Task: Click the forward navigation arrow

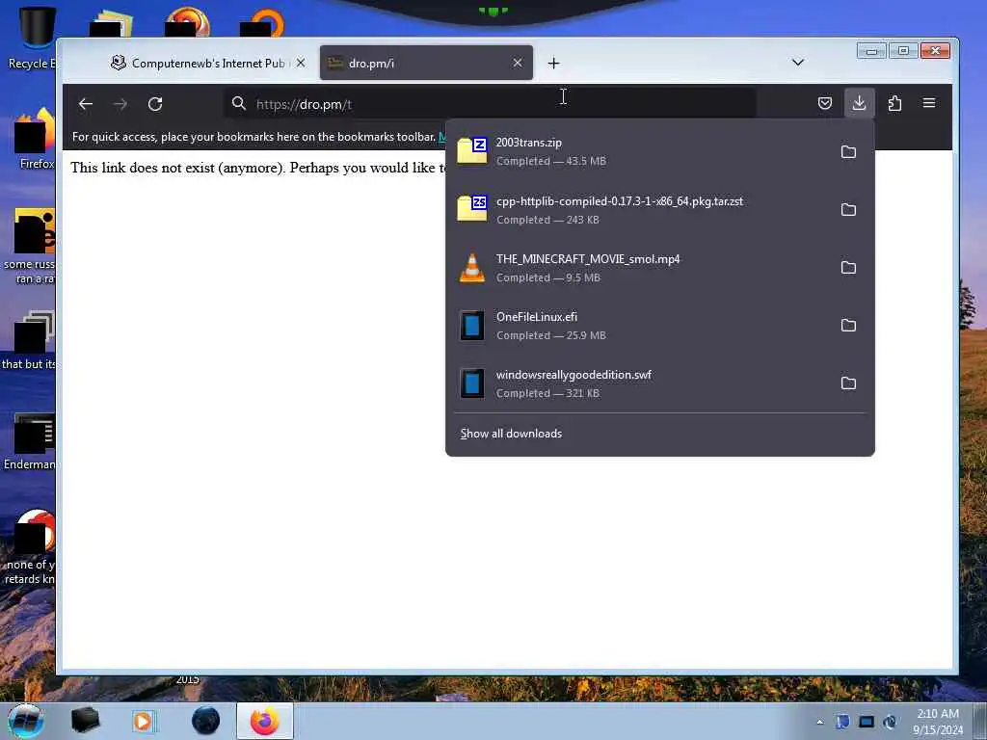Action: 120,104
